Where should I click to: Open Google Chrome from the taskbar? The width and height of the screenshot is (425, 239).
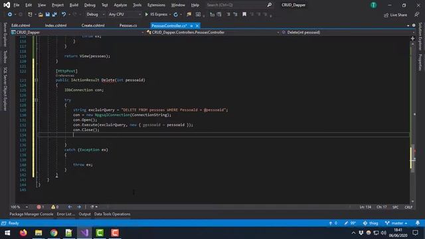point(54,233)
